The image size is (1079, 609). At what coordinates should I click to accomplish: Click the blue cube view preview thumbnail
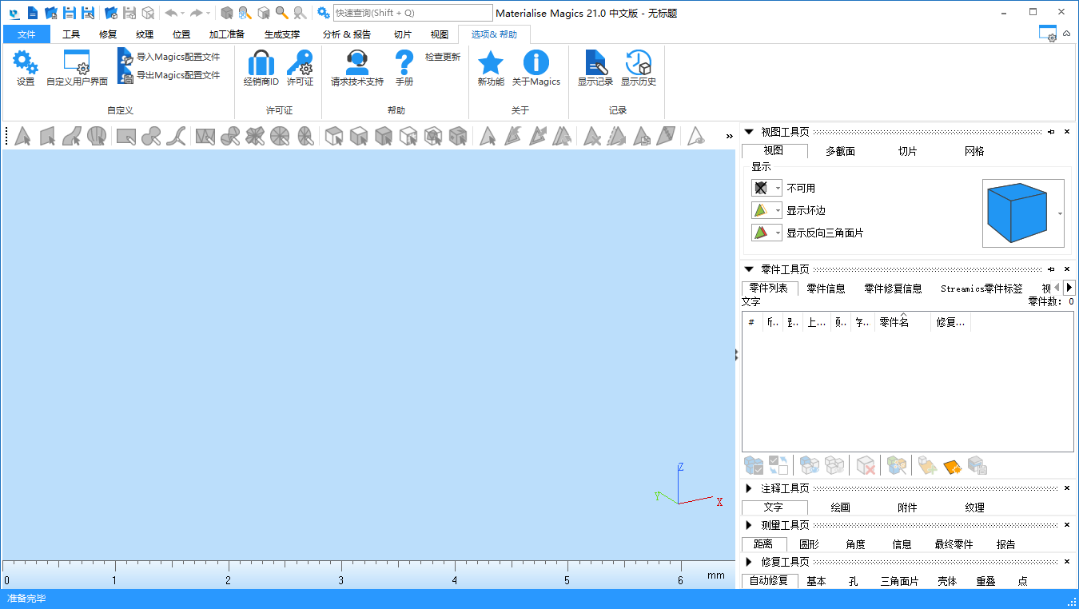tap(1017, 213)
